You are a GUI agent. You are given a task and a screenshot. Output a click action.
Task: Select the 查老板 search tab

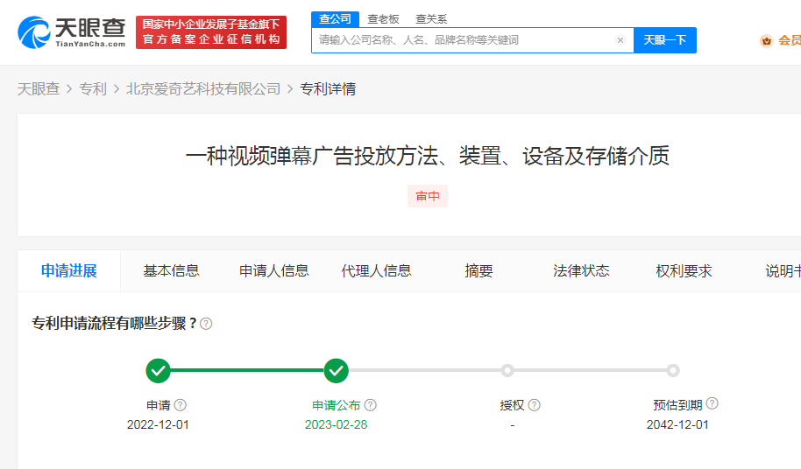[x=383, y=19]
